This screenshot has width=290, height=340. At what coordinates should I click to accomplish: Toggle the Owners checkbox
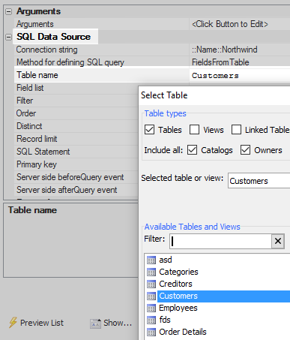click(245, 150)
